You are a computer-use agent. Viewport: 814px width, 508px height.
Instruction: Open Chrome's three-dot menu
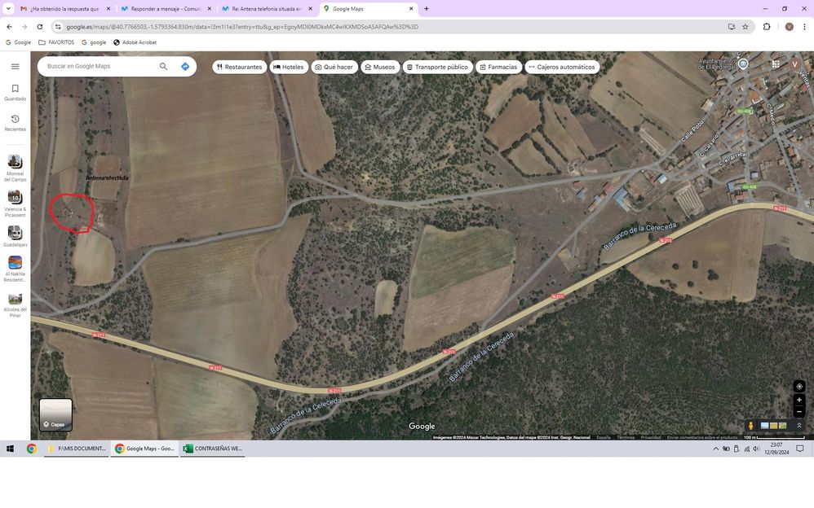pyautogui.click(x=804, y=27)
